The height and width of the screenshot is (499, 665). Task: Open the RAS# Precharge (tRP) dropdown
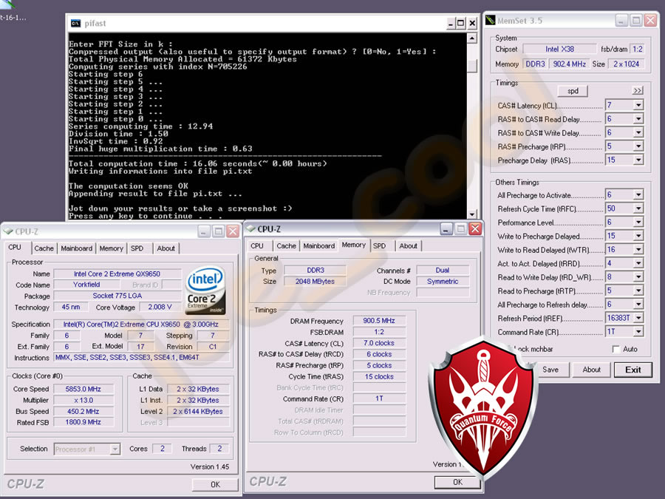[x=638, y=146]
